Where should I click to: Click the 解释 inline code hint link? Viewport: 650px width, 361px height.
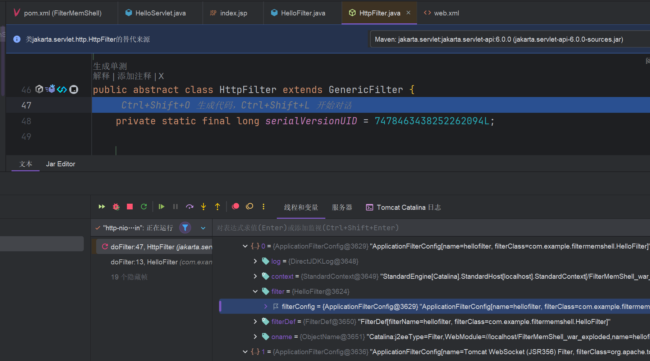pyautogui.click(x=101, y=76)
